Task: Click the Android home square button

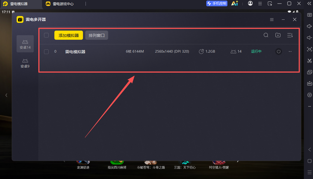Action: pos(310,161)
